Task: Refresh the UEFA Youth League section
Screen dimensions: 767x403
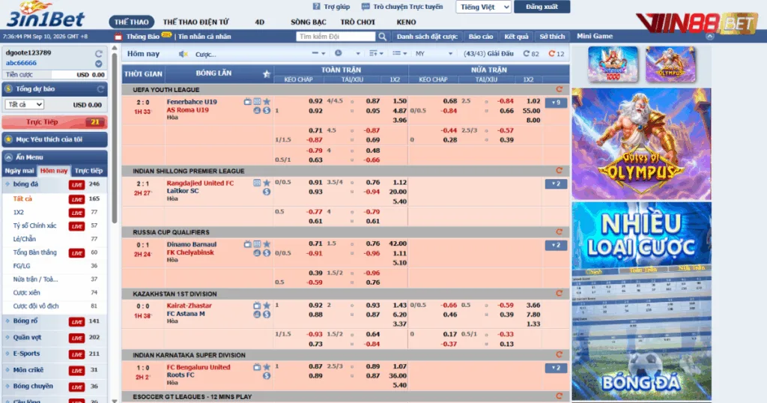Action: [559, 89]
